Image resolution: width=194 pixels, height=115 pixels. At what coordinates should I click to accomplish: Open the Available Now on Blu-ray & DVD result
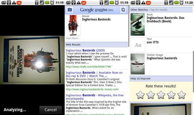click(94, 74)
